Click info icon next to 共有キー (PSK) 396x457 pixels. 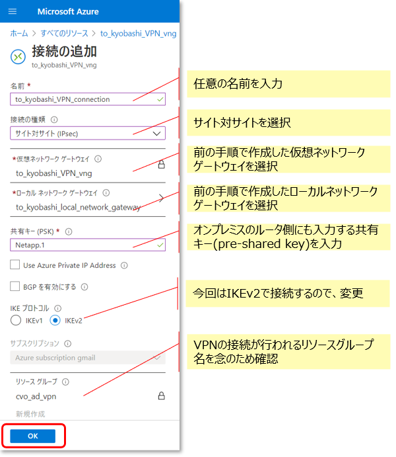click(69, 231)
